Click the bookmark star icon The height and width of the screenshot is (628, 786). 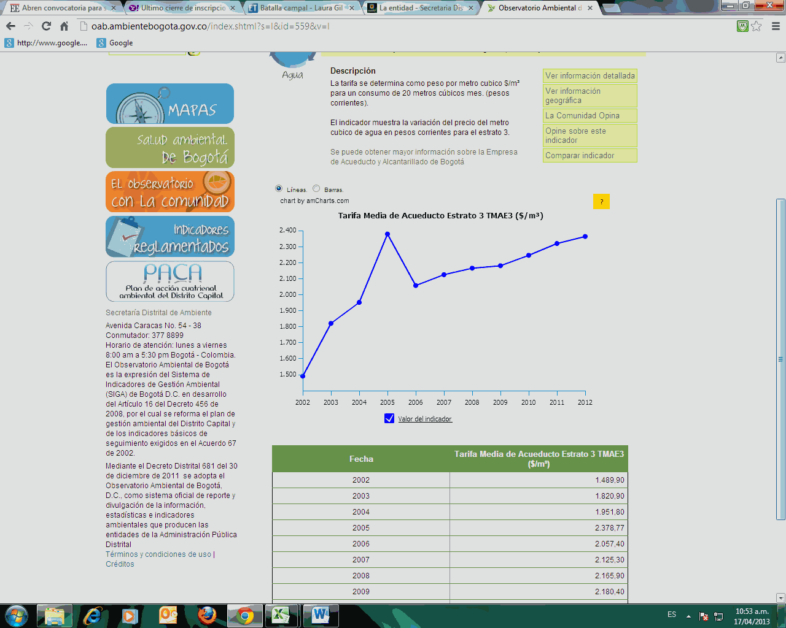tap(757, 26)
